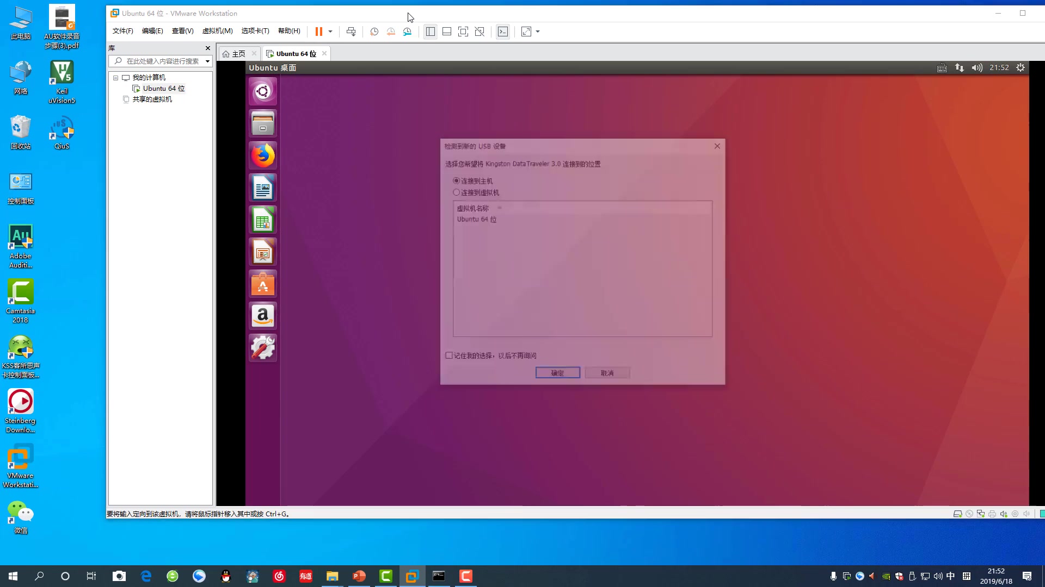Click the CD/DVD device status icon
The height and width of the screenshot is (587, 1045).
pos(969,514)
